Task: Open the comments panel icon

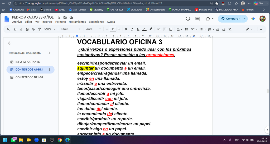Action: pos(197,19)
